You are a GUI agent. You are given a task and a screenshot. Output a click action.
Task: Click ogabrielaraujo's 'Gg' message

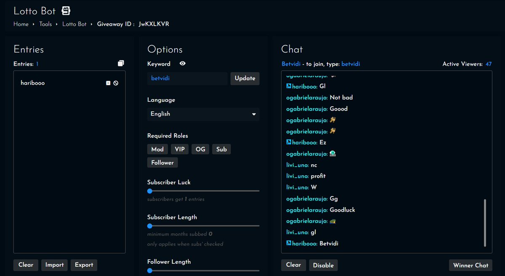[334, 199]
